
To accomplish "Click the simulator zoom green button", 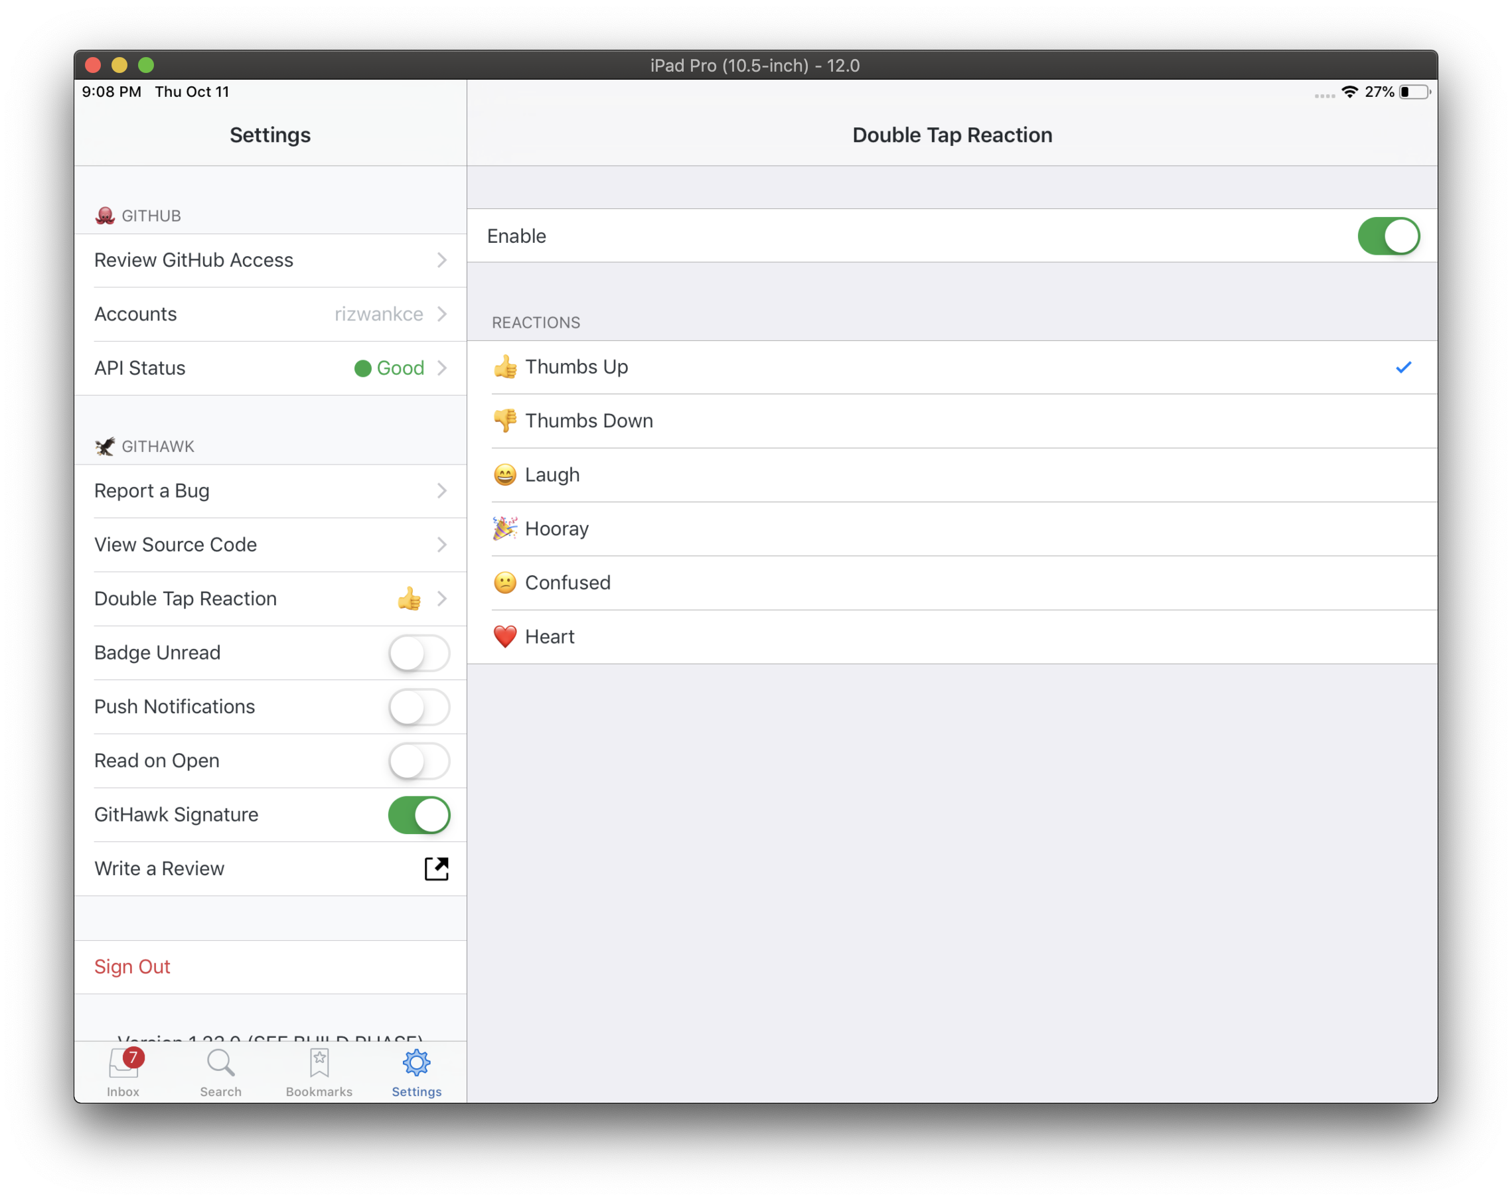I will [x=146, y=65].
